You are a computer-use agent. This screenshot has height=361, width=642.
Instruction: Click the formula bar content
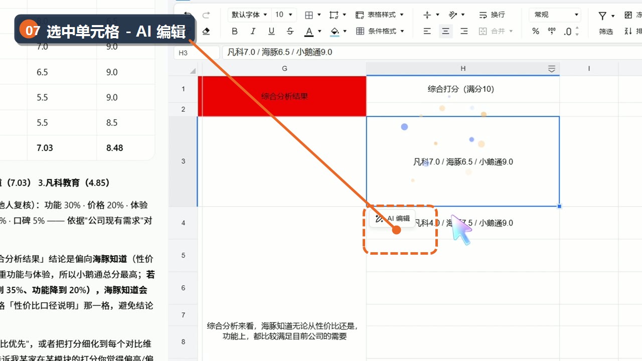click(x=280, y=52)
